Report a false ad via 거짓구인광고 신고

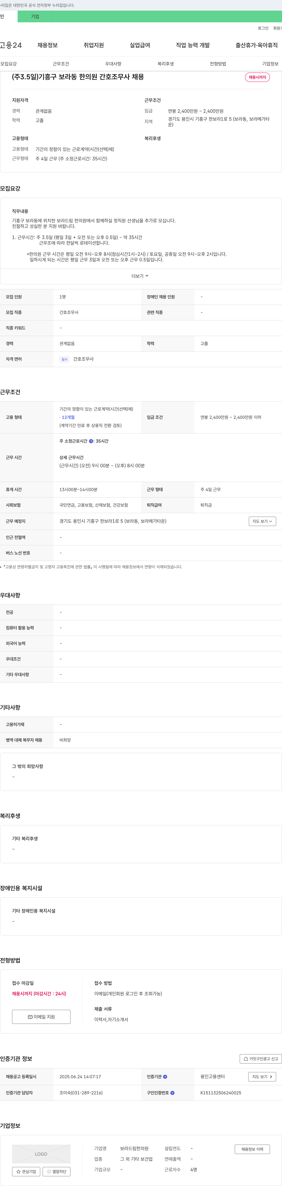point(261,1059)
